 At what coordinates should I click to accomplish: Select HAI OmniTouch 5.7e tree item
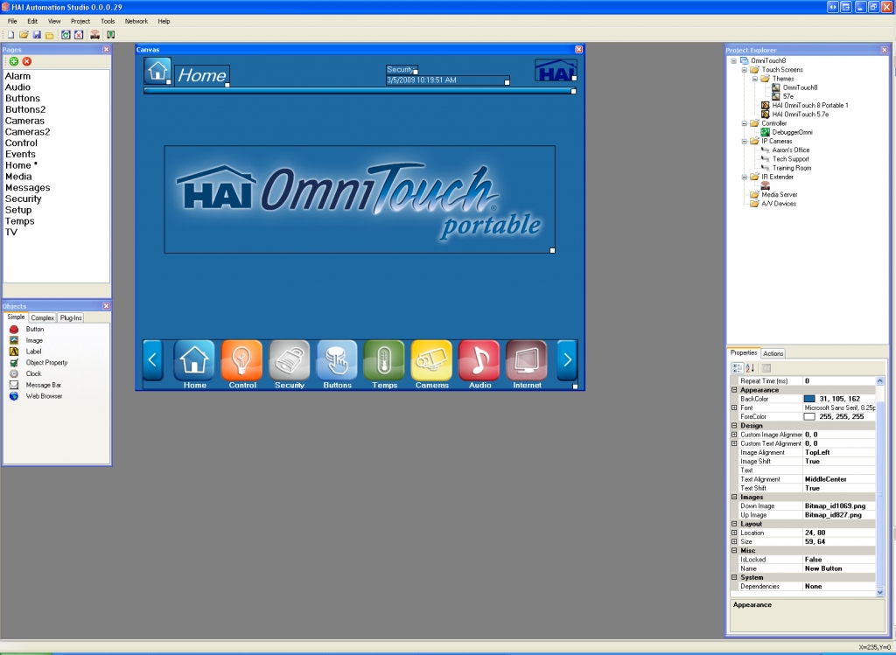click(x=800, y=115)
